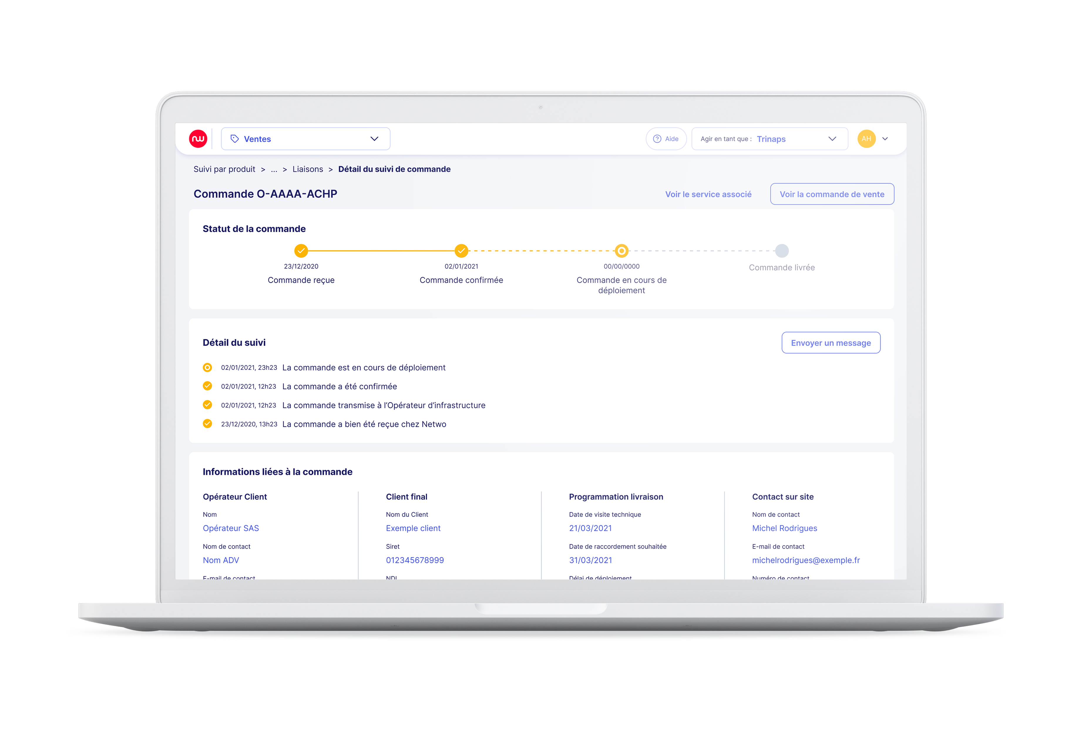Select 'Détail du suivi de commande' breadcrumb
The image size is (1082, 748).
(394, 169)
